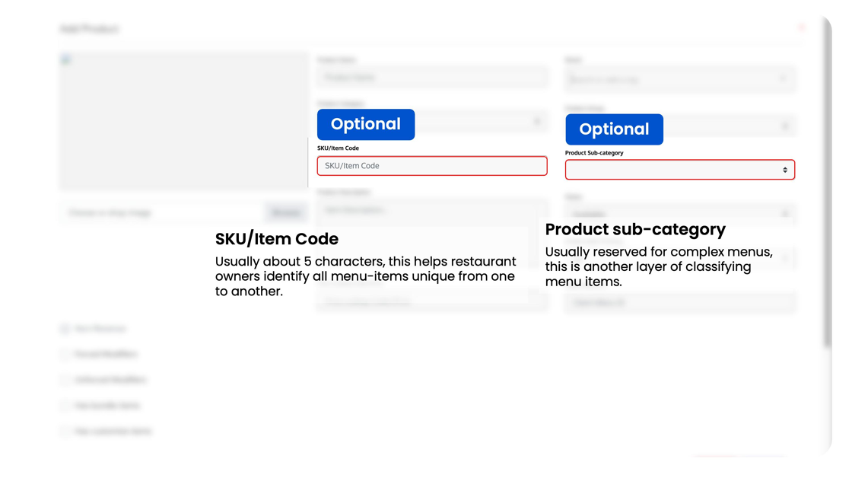852x481 pixels.
Task: Click the Optional badge above Product Sub-category
Action: point(614,129)
